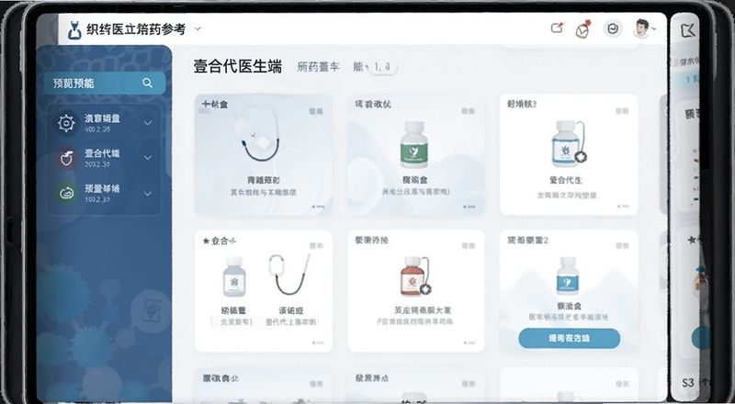Click the top-right link on the blue stethoscope bottle card
This screenshot has width=735, height=404.
(x=622, y=111)
